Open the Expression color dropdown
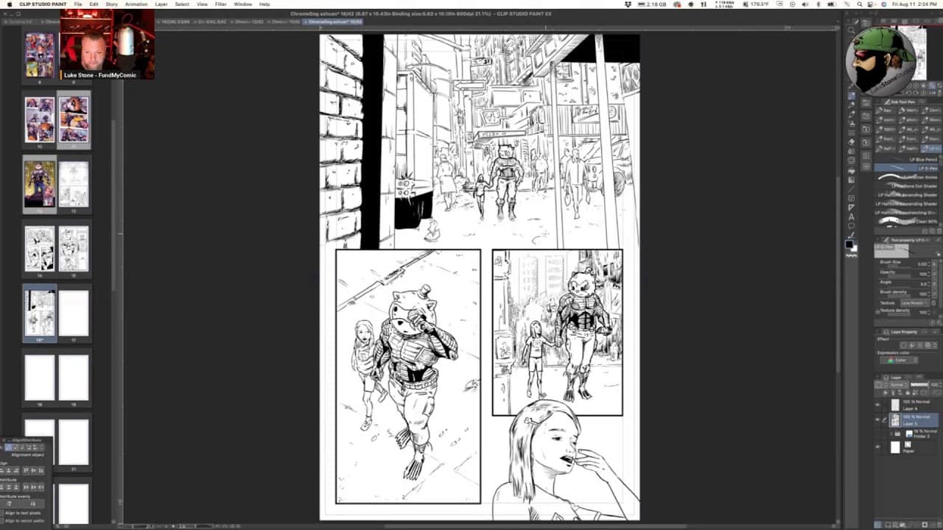Viewport: 943px width, 530px height. coord(902,360)
